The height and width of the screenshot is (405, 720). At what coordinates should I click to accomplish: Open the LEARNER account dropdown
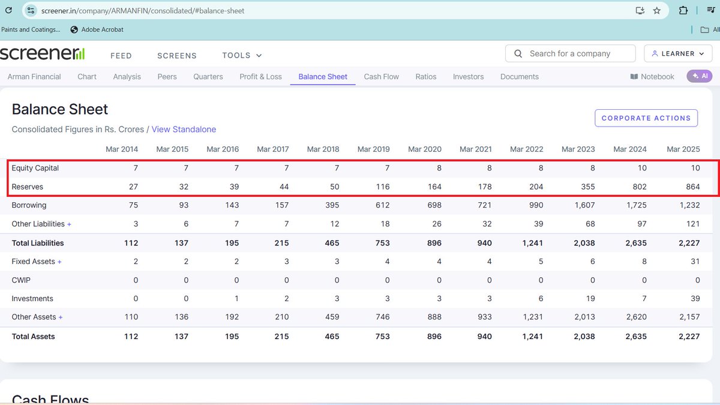(x=678, y=53)
